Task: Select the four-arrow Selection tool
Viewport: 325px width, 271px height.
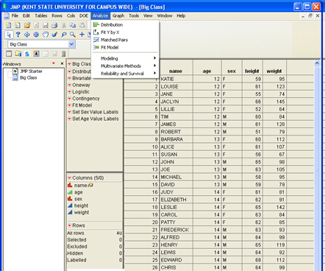Action: click(x=27, y=35)
